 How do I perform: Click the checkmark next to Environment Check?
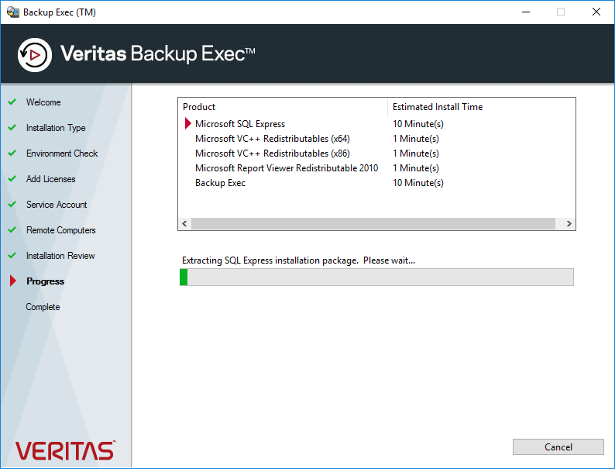pyautogui.click(x=12, y=153)
